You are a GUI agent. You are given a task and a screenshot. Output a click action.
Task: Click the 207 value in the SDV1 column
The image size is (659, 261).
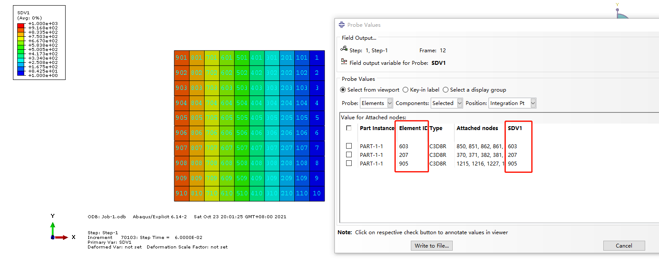click(x=512, y=155)
